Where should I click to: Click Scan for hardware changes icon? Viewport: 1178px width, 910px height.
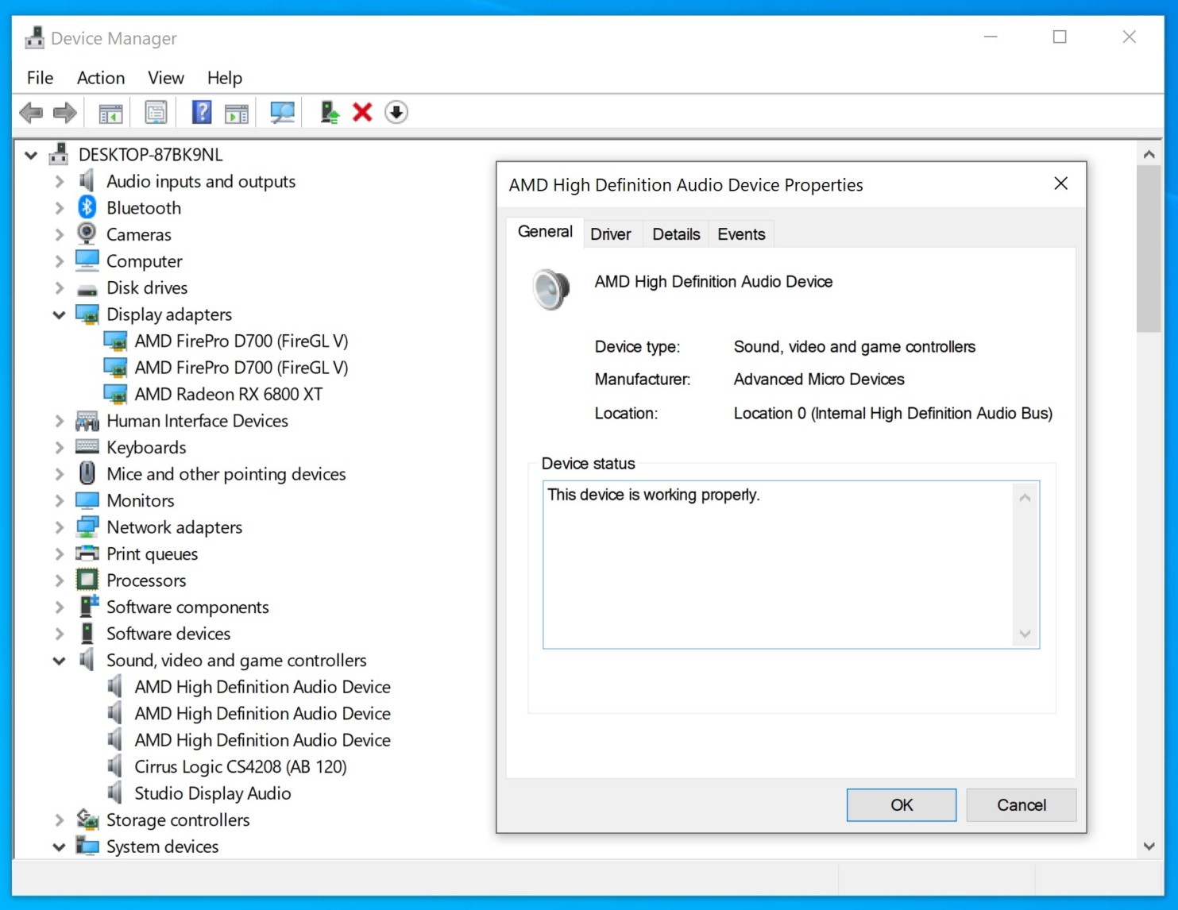click(x=282, y=113)
